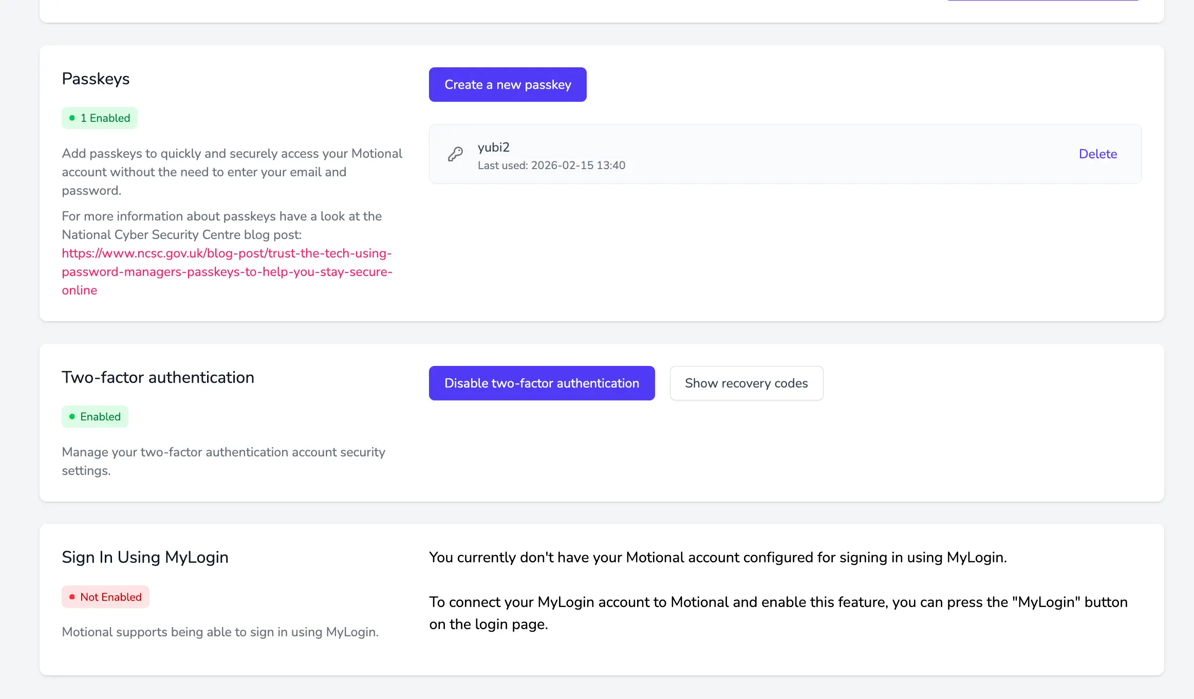
Task: Click the two-factor 'Enabled' status badge
Action: coord(95,416)
